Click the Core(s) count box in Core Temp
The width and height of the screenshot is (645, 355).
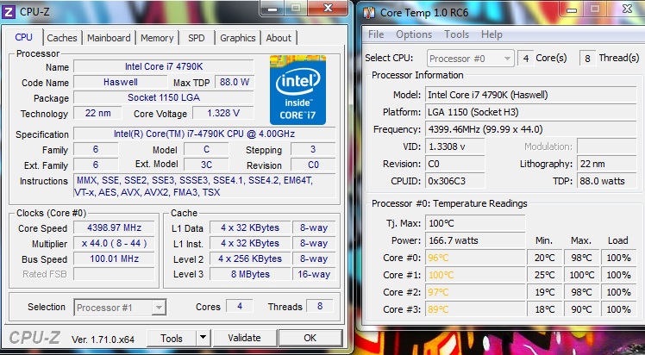(x=526, y=59)
